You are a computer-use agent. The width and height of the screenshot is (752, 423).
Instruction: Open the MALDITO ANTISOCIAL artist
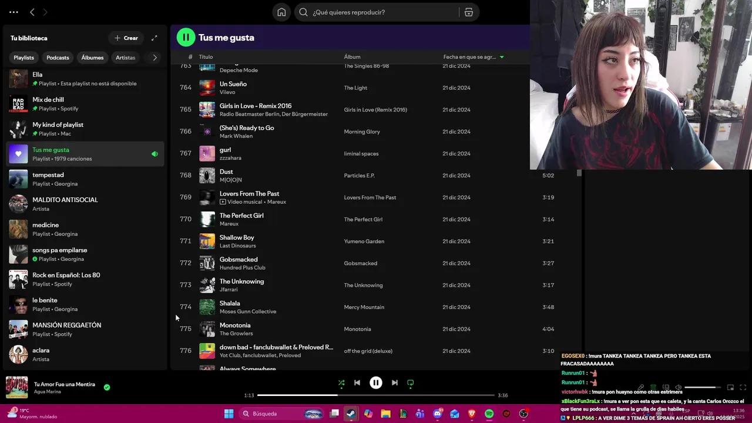tap(85, 204)
